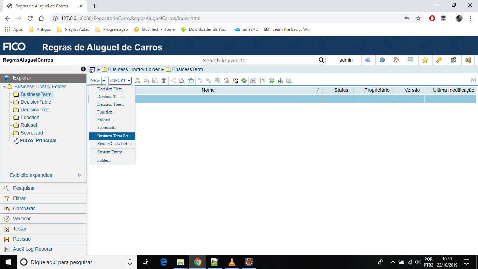
Task: Log out using the door icon
Action: tap(468, 60)
